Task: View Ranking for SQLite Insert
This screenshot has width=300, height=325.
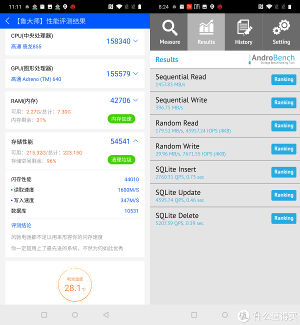Action: [284, 172]
